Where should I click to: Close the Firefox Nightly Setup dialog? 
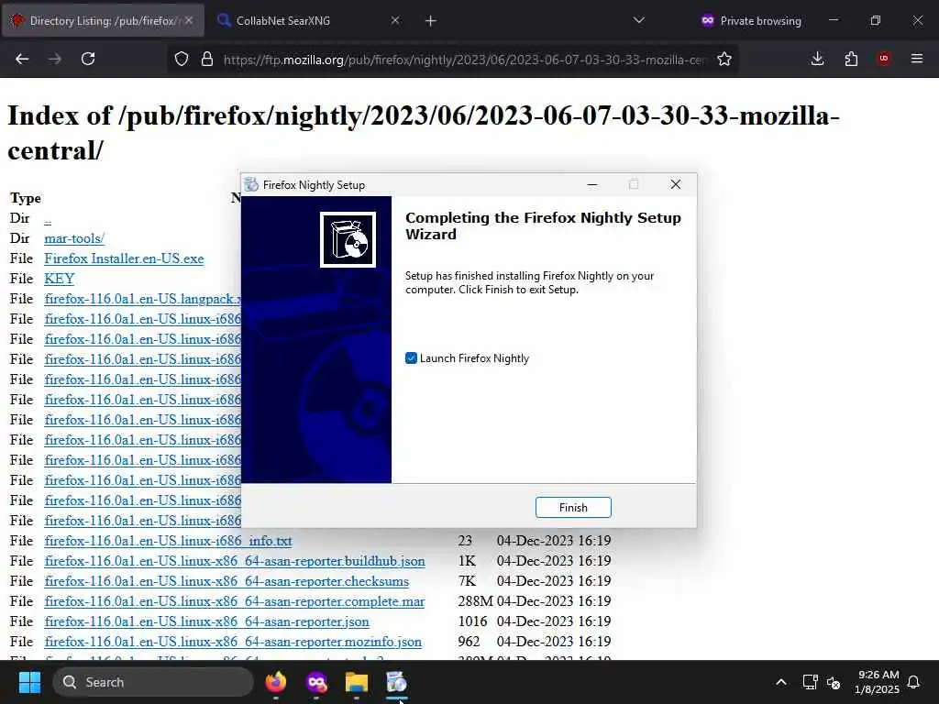(x=676, y=184)
